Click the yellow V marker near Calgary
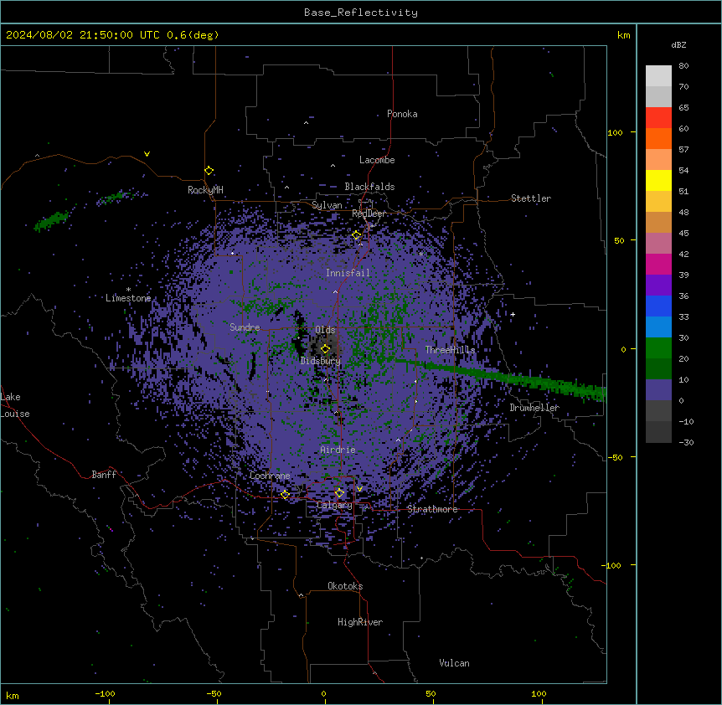Viewport: 722px width, 705px height. coord(359,489)
